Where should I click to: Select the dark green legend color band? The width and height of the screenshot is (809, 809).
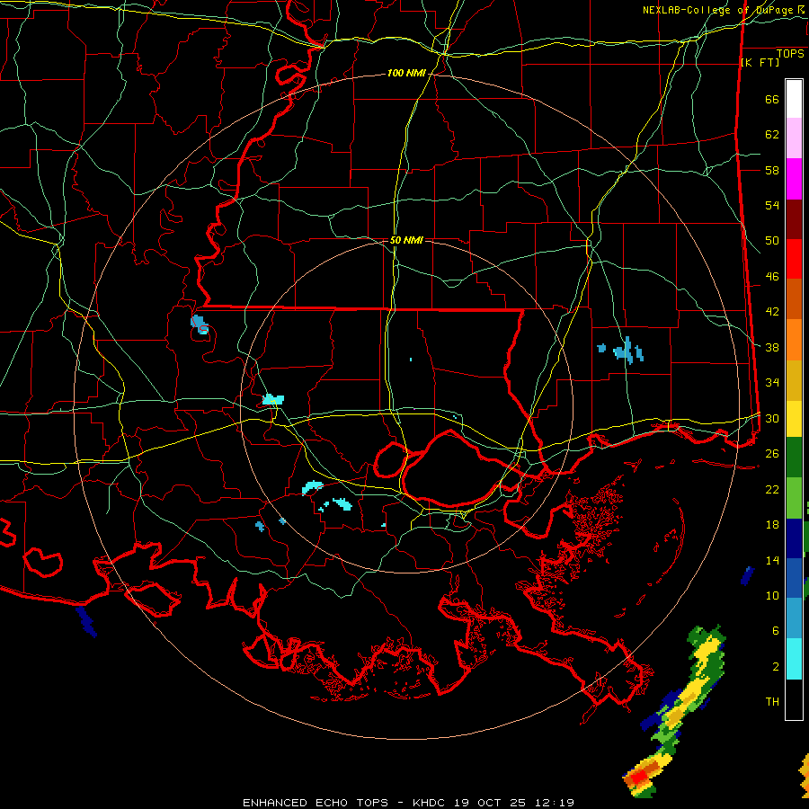tap(794, 458)
